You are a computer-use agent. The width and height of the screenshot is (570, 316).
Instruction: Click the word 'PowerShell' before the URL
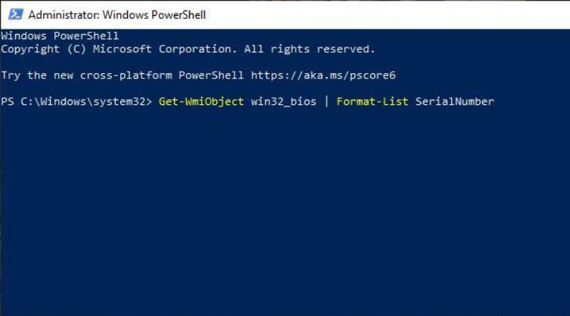point(211,75)
